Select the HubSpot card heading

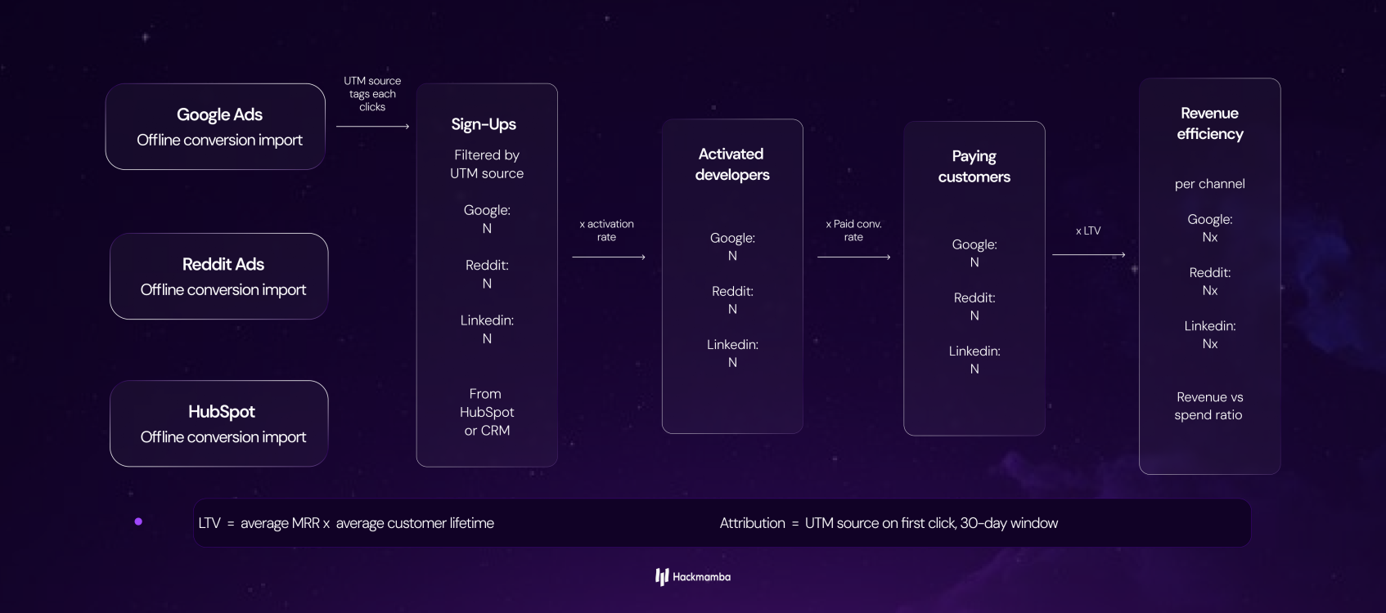click(221, 411)
